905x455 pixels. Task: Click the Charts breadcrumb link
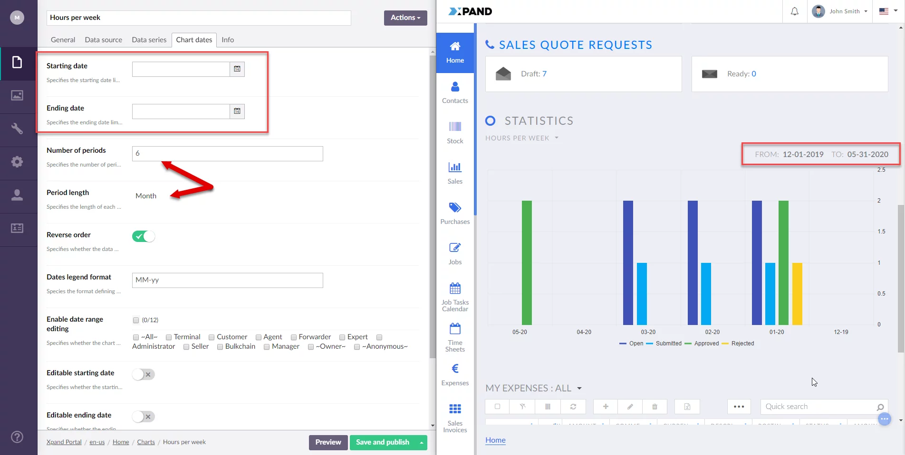(146, 442)
